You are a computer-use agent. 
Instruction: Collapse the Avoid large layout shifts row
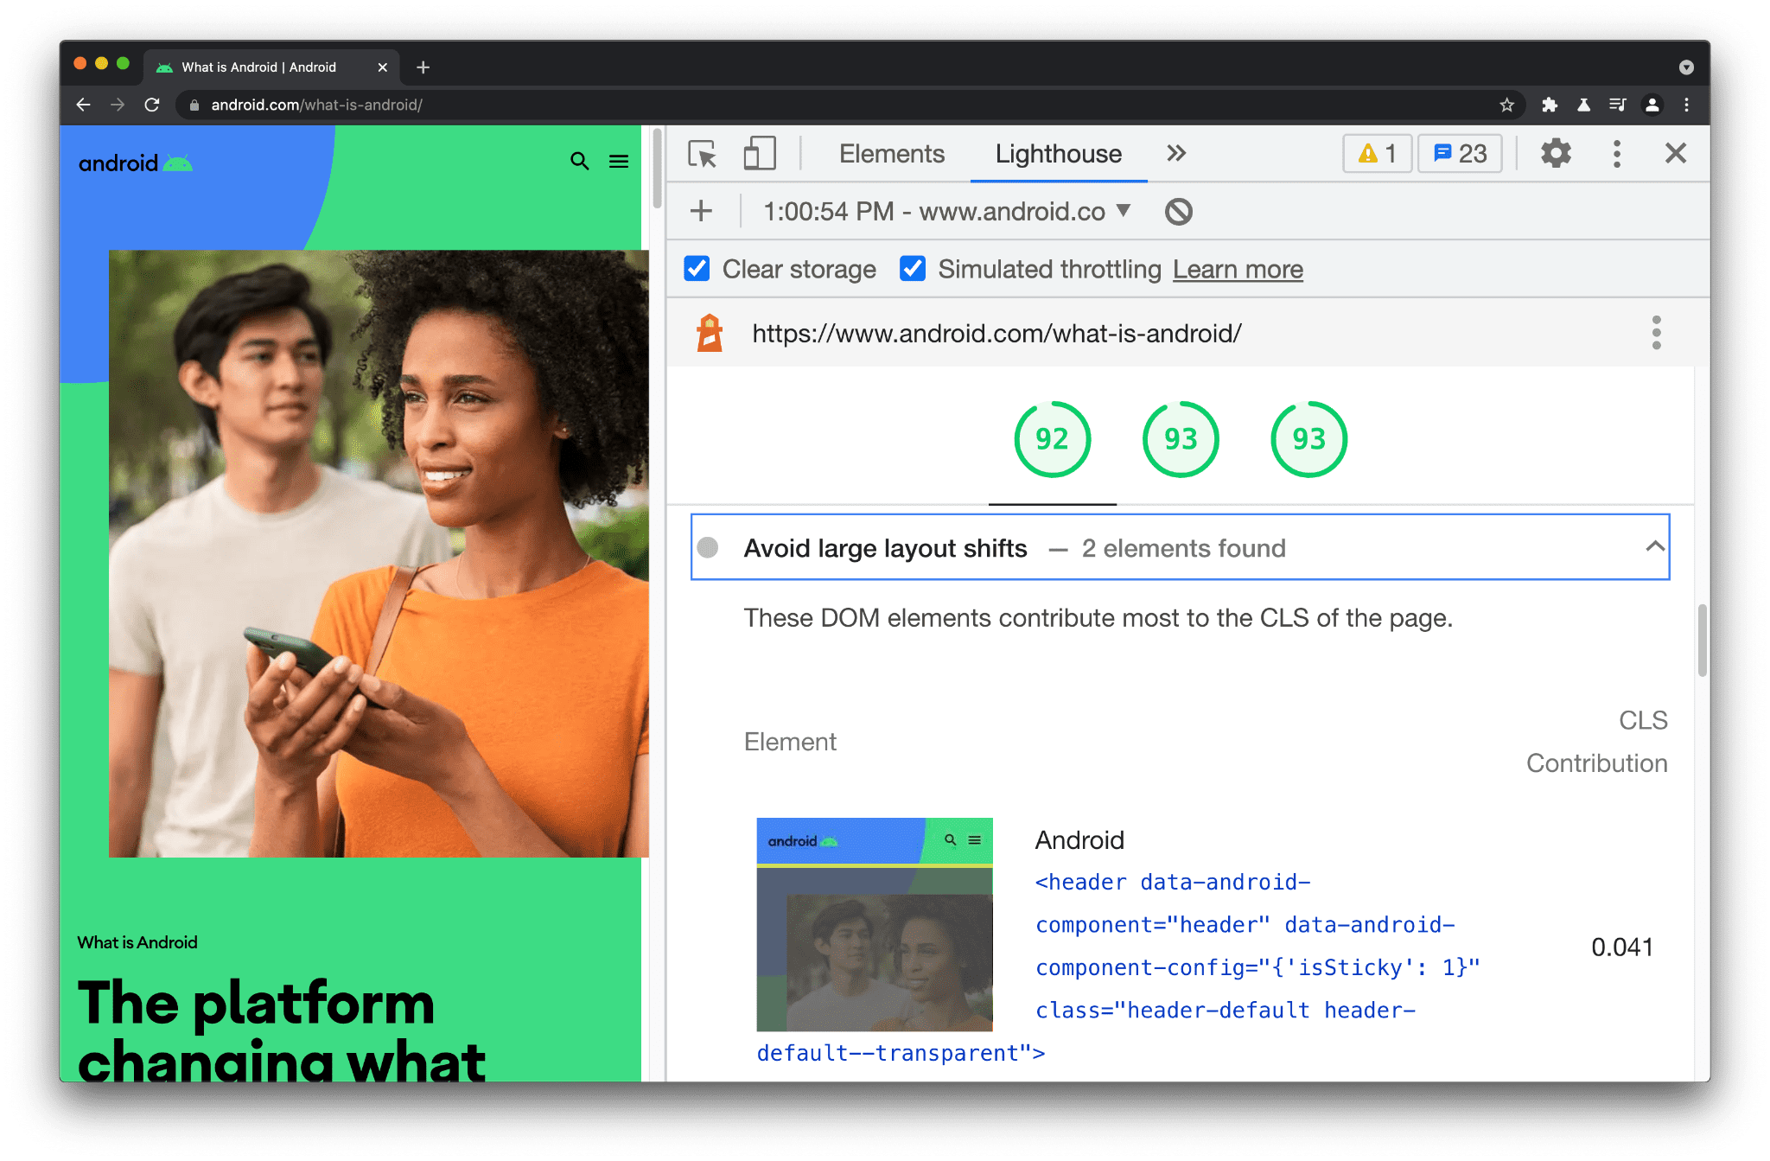(1655, 545)
